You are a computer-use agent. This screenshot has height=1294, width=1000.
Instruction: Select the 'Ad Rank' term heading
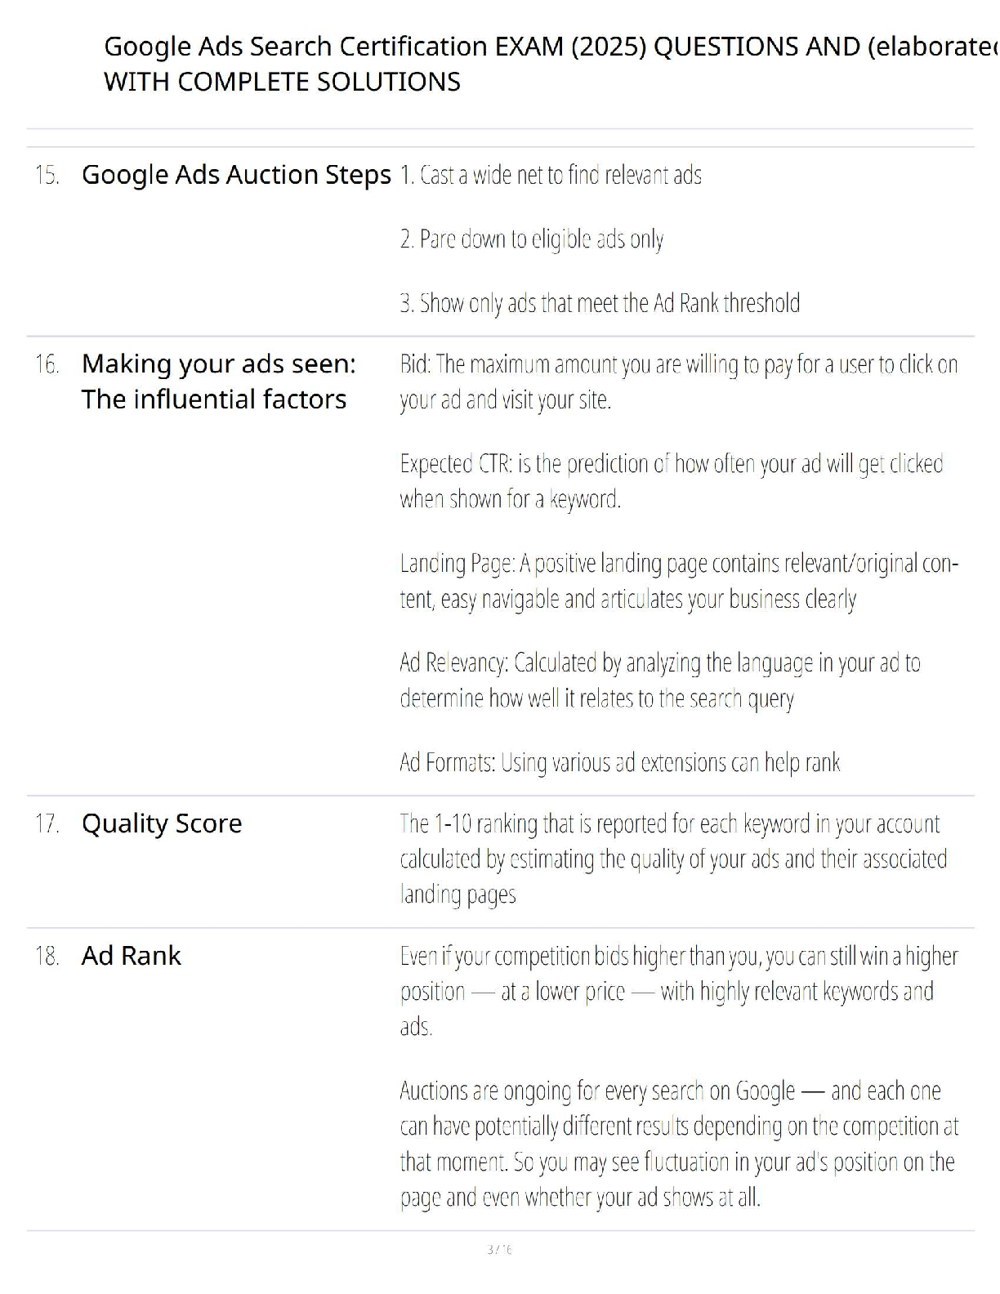coord(132,956)
